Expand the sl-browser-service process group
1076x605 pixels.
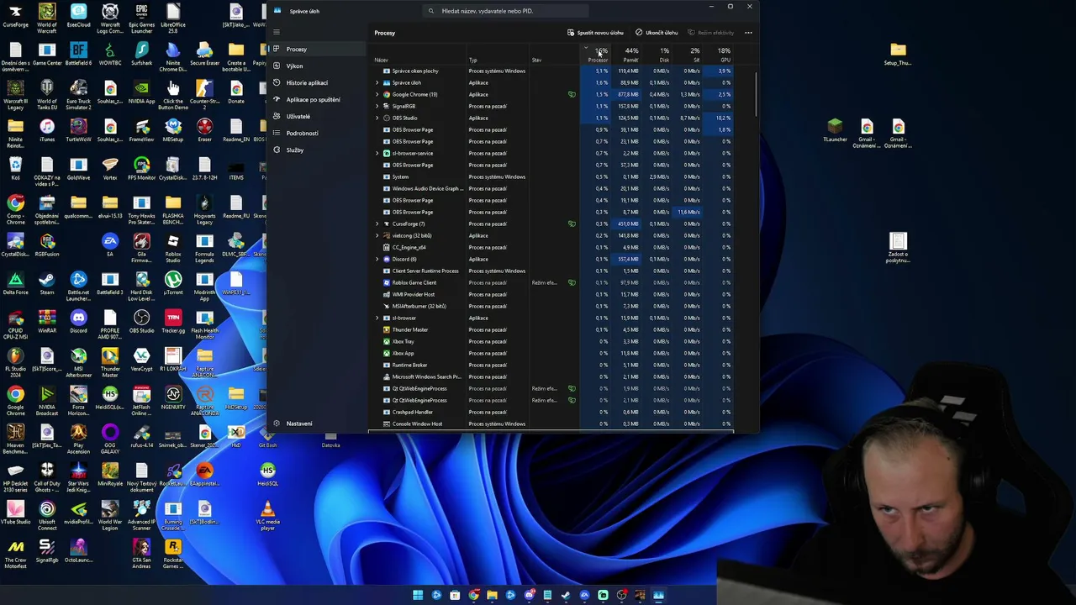[377, 153]
